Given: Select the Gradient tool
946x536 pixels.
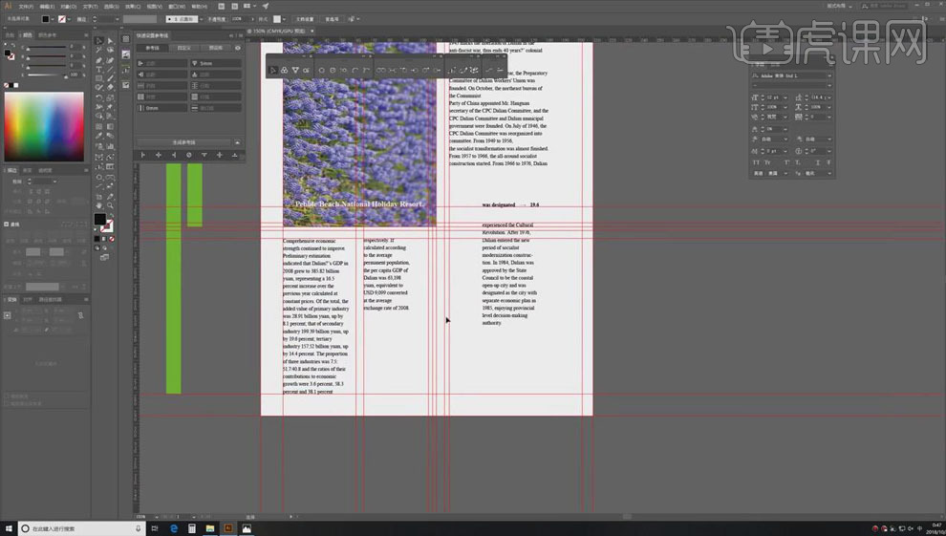Looking at the screenshot, I should (111, 127).
